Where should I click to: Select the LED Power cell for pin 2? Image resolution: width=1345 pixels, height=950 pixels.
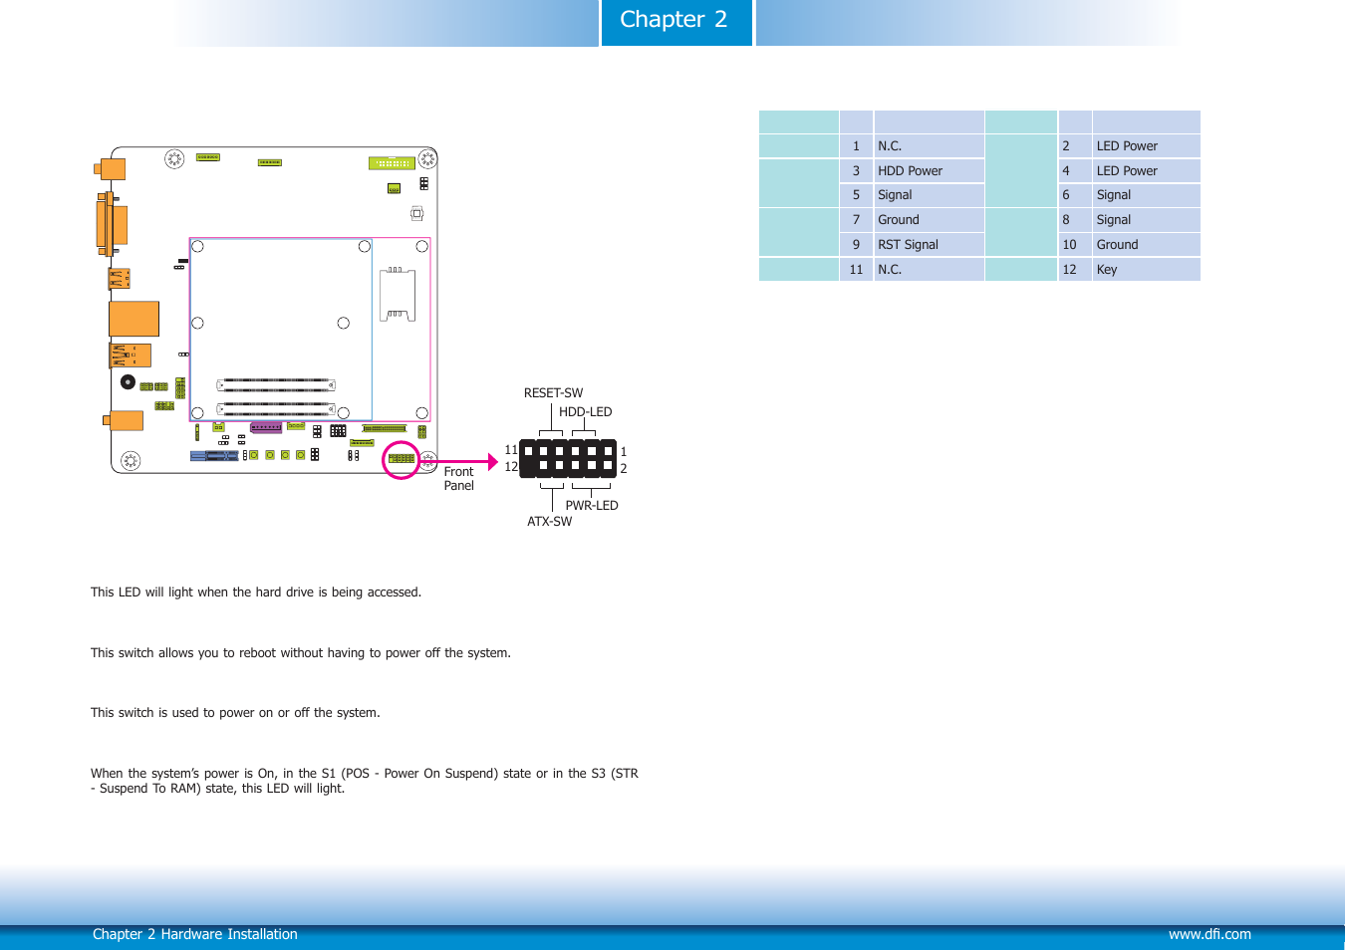click(x=1146, y=146)
